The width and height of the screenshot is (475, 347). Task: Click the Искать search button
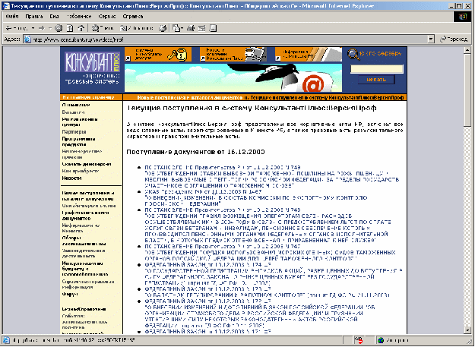(x=376, y=80)
